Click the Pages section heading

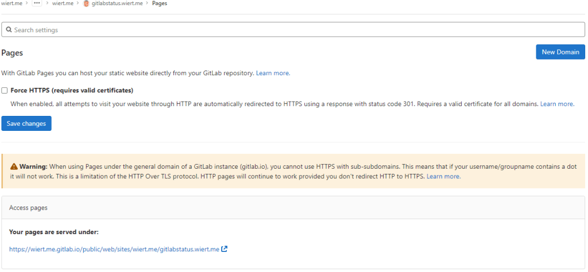coord(12,52)
